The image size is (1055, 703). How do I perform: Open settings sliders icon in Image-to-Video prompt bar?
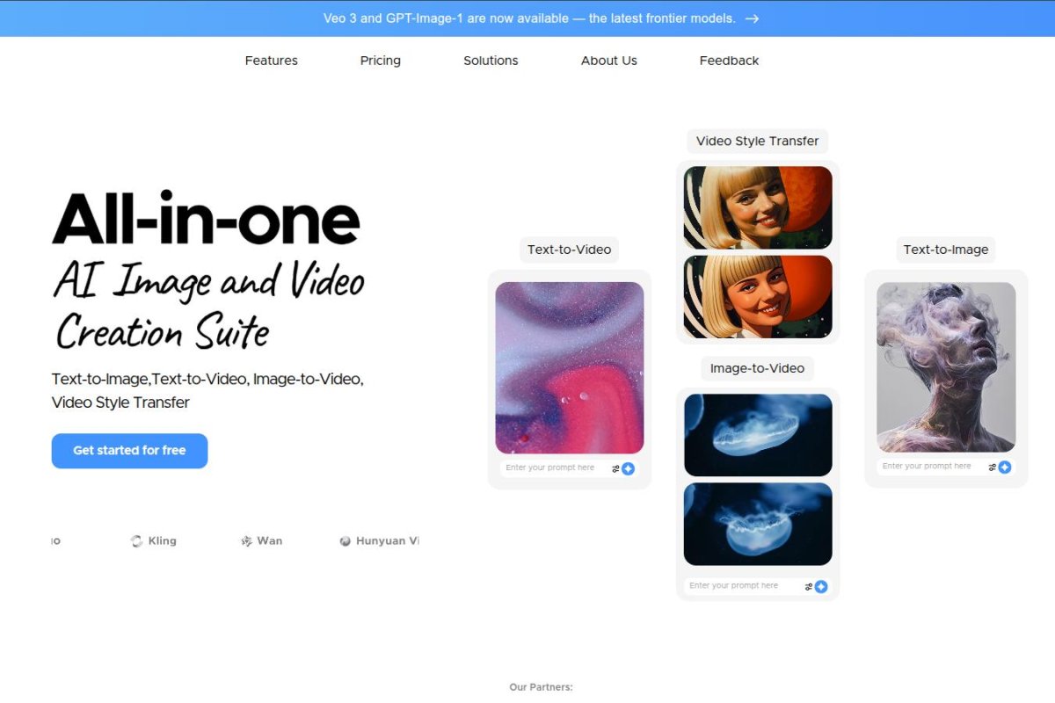(x=807, y=586)
